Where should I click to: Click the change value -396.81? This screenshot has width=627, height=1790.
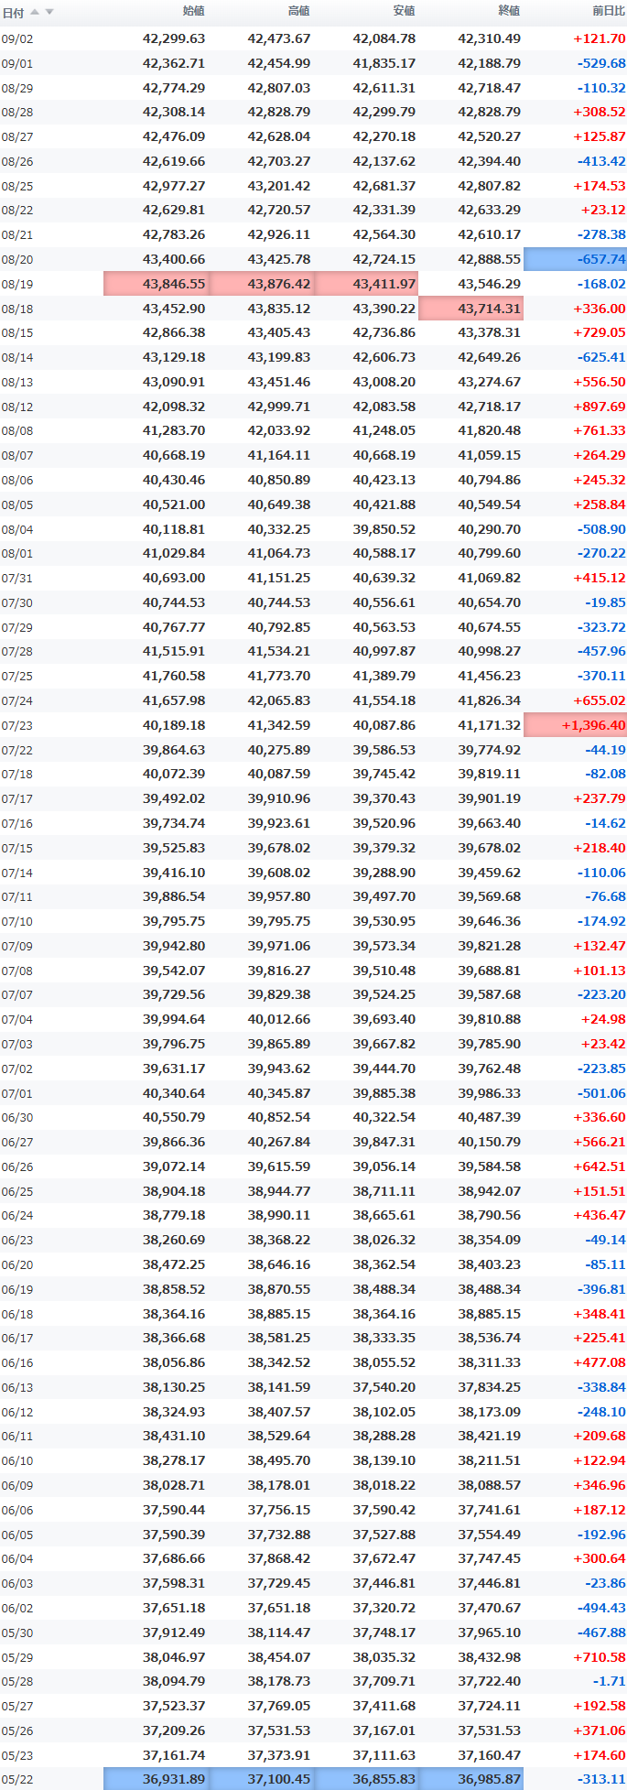(601, 1289)
